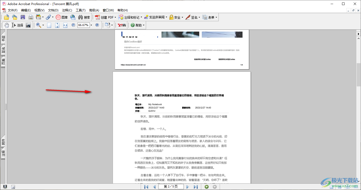Open the 帮助(H) menu
Image resolution: width=361 pixels, height=190 pixels.
tap(123, 10)
